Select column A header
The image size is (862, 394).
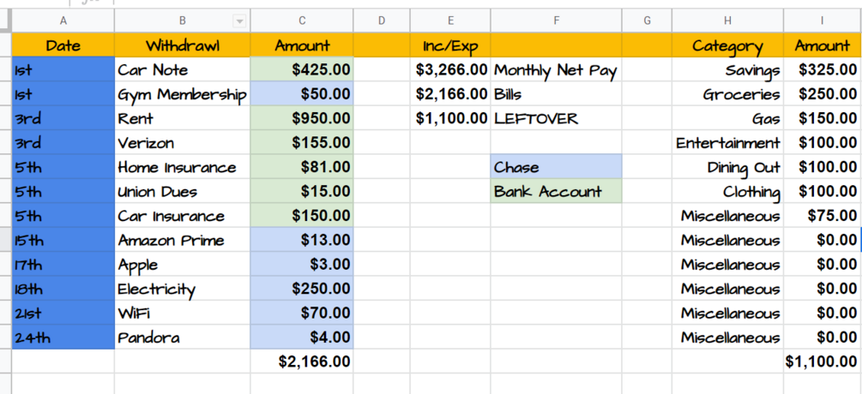point(63,21)
